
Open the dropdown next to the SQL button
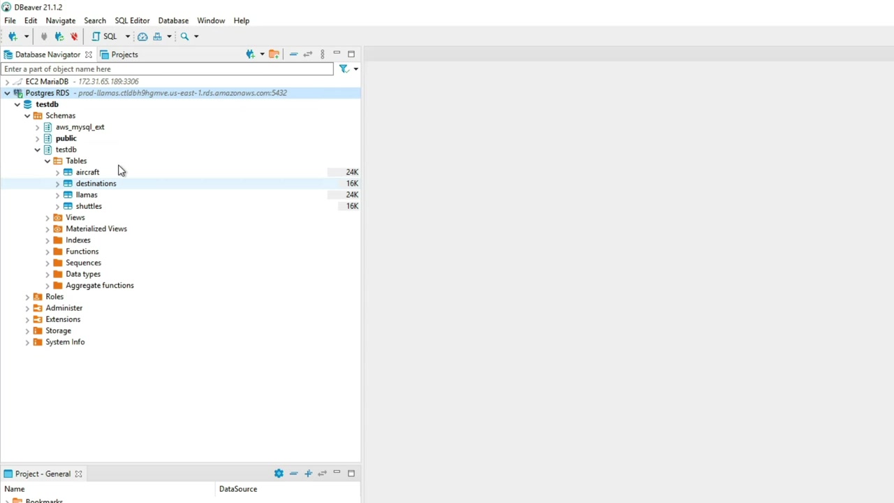click(127, 36)
